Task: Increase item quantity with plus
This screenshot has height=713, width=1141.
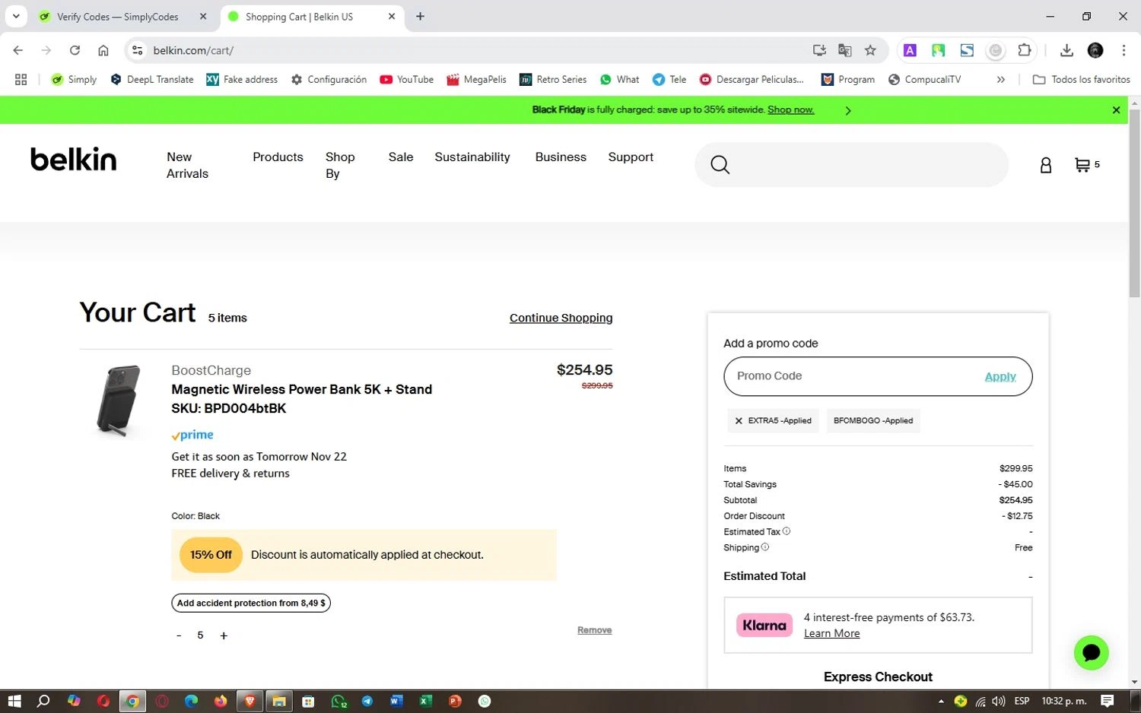Action: pyautogui.click(x=224, y=635)
